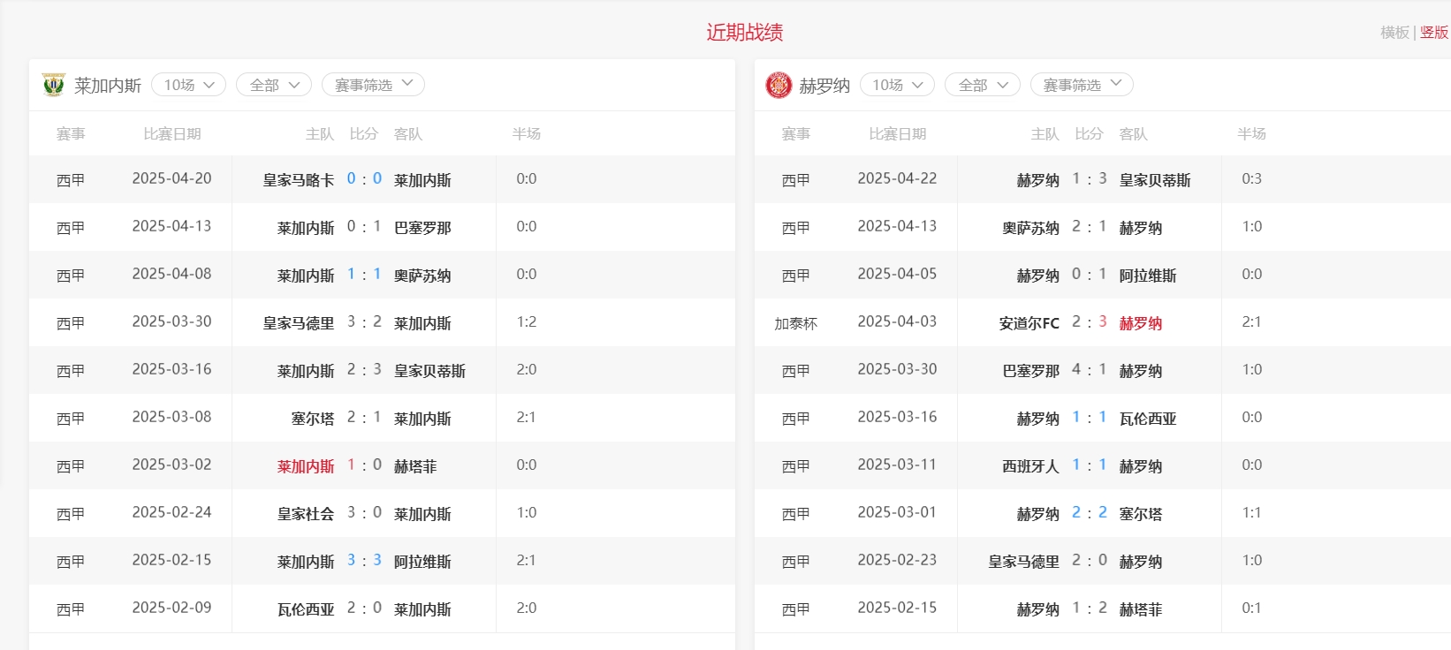Select highlighted red 莱加内斯 home team
Image resolution: width=1451 pixels, height=650 pixels.
[306, 466]
